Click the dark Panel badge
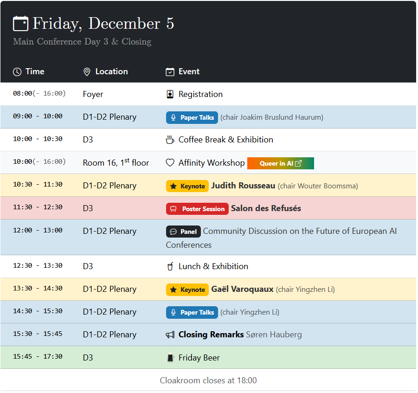 (183, 232)
